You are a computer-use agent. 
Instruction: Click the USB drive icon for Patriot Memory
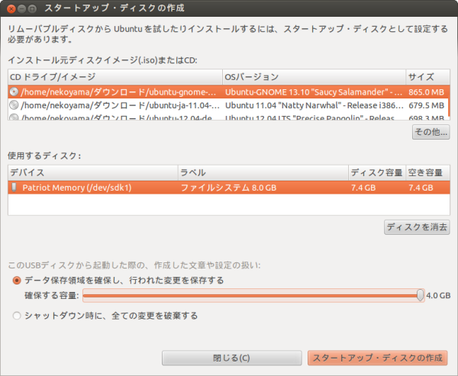14,187
